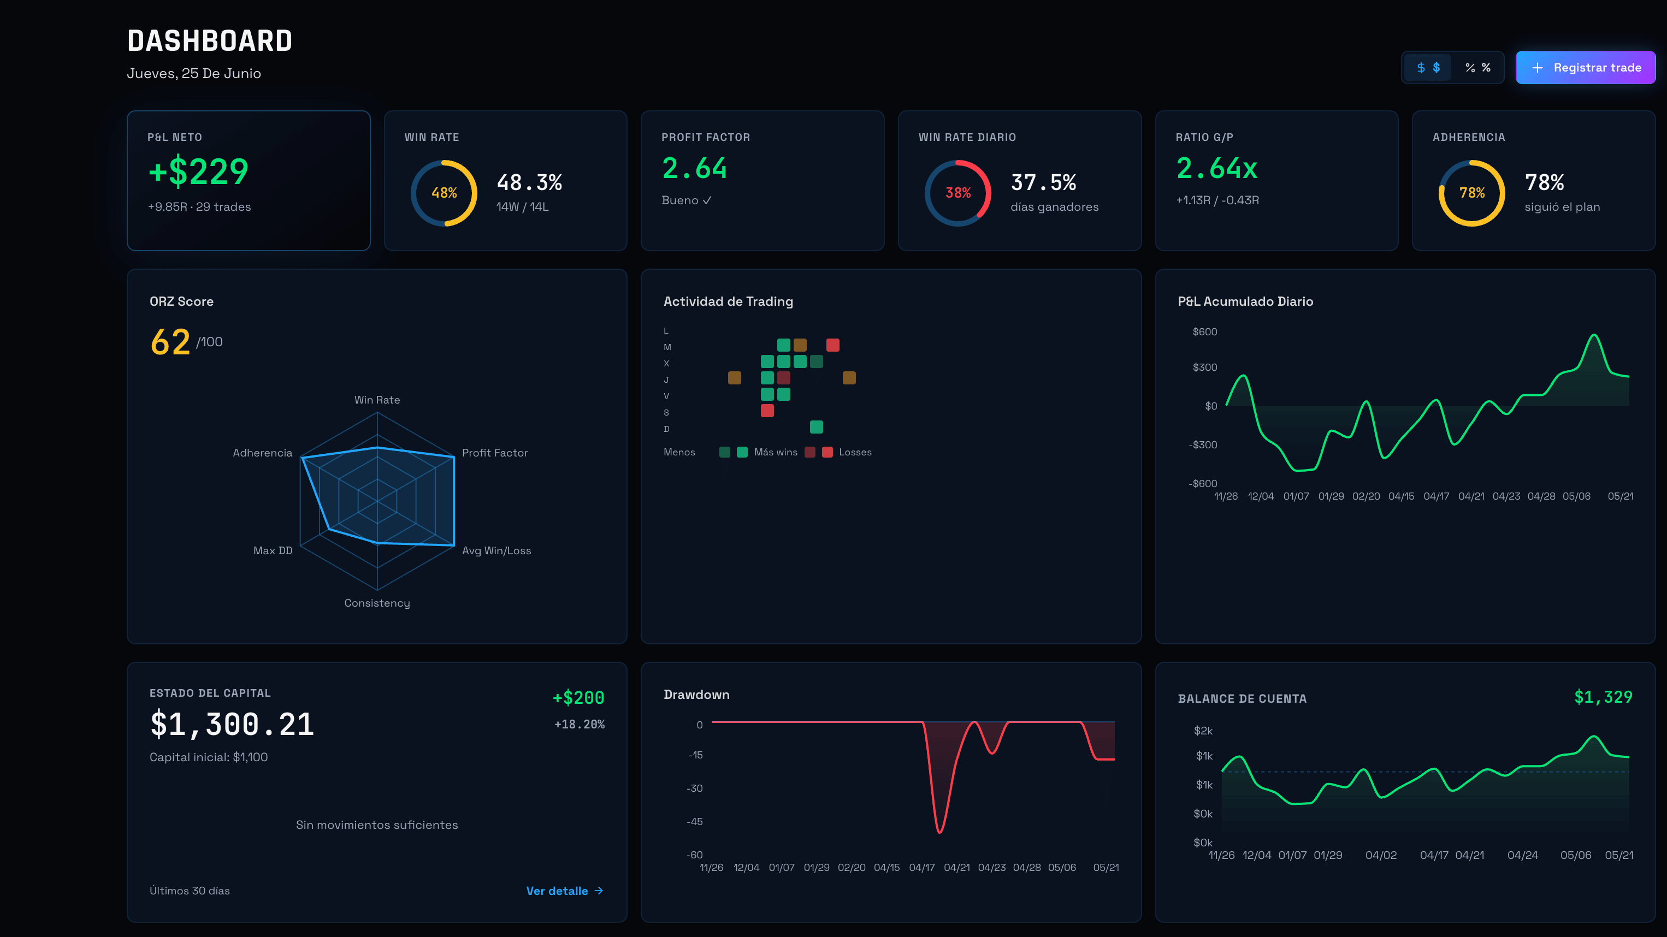Viewport: 1667px width, 937px height.
Task: Click the Drawdown panel heading
Action: click(x=696, y=695)
